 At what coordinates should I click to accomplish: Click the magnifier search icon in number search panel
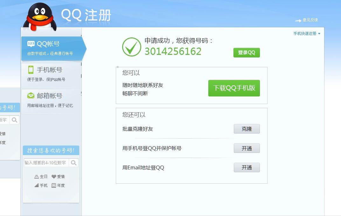[x=73, y=163]
